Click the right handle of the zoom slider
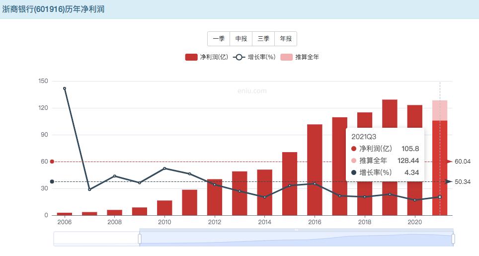Screen dimensions: 479x256 pos(453,239)
